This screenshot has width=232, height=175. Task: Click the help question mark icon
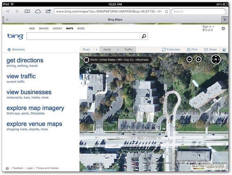[x=7, y=168]
